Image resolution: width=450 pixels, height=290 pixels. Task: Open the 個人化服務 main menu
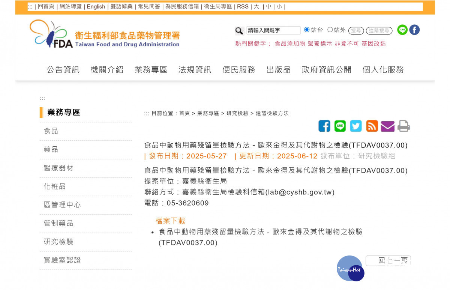(x=383, y=69)
